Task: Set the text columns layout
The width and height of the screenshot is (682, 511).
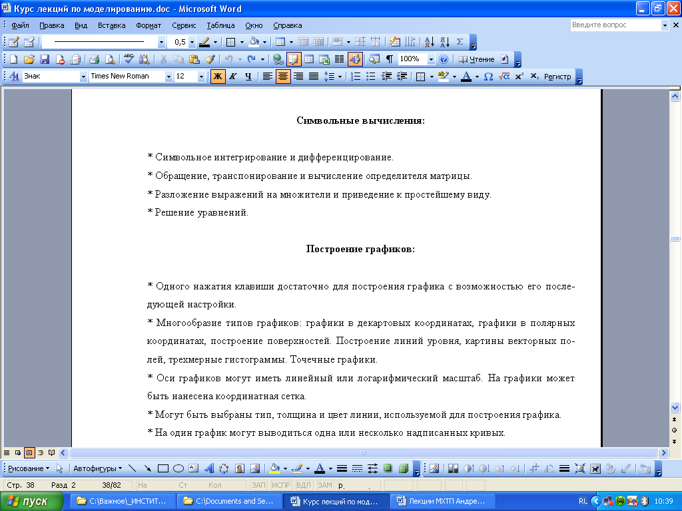Action: (x=340, y=59)
